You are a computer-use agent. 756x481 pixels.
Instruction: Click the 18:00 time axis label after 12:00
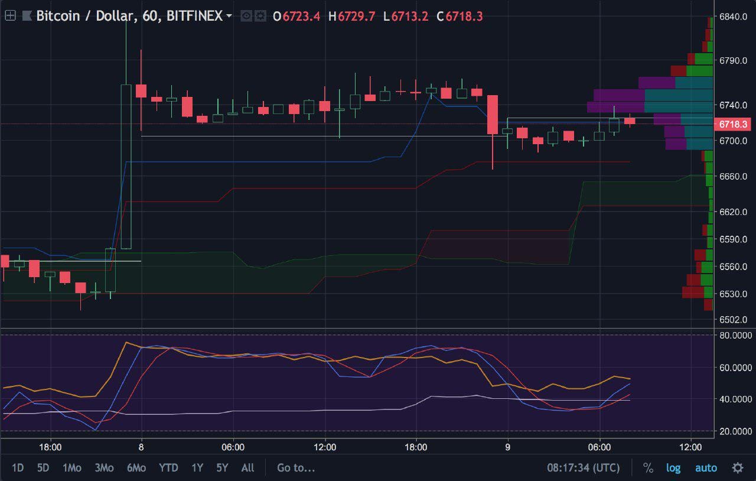pyautogui.click(x=416, y=447)
